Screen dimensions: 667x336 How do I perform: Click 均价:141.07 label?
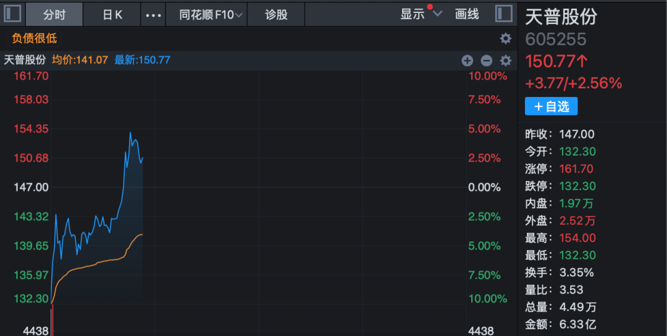80,60
